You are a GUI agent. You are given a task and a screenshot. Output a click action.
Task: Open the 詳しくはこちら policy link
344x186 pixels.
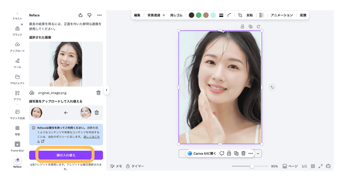91,137
